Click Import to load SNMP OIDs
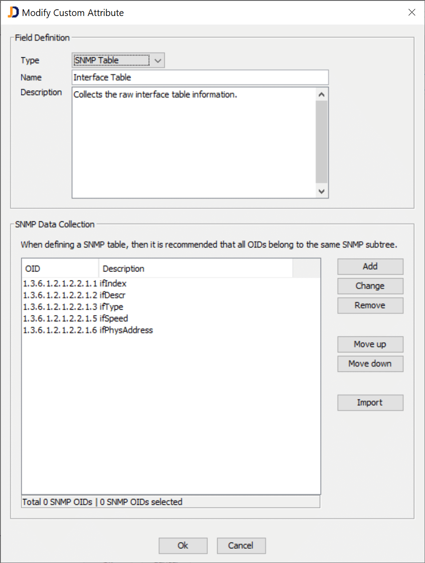 click(x=370, y=402)
